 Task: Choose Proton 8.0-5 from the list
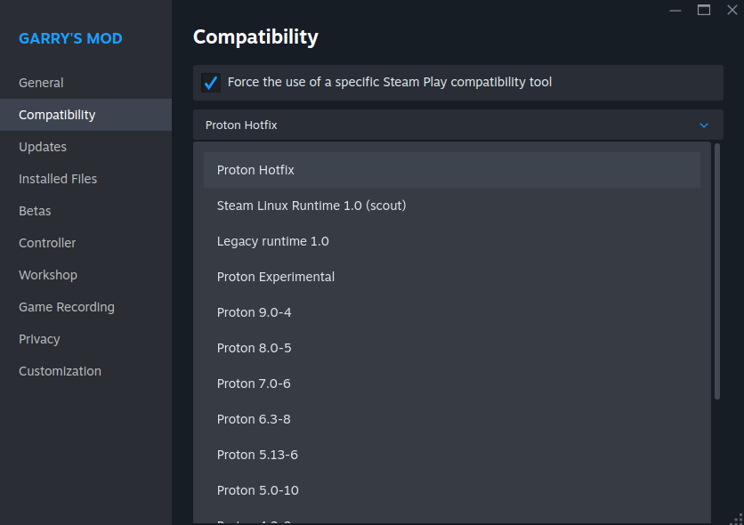click(255, 348)
